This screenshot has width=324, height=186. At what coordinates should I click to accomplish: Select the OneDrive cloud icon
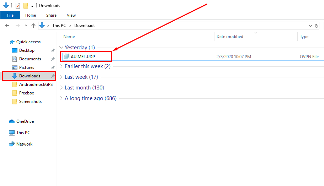pyautogui.click(x=12, y=121)
